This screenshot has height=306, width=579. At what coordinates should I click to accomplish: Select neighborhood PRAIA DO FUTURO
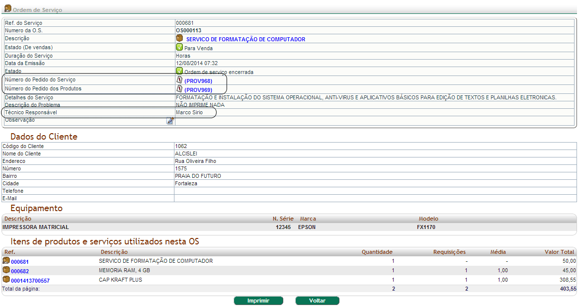[198, 176]
